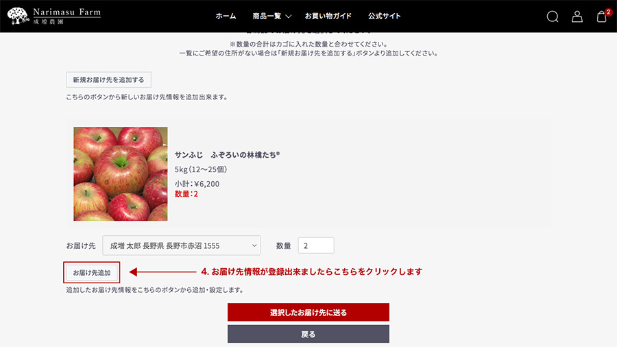Click the apple product thumbnail image
This screenshot has height=347, width=617.
121,173
